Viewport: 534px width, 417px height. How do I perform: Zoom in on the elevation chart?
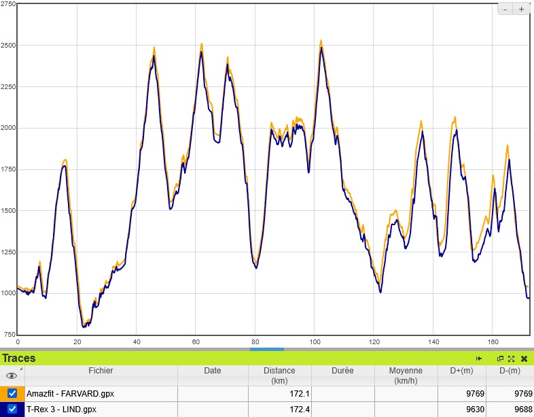click(x=521, y=10)
